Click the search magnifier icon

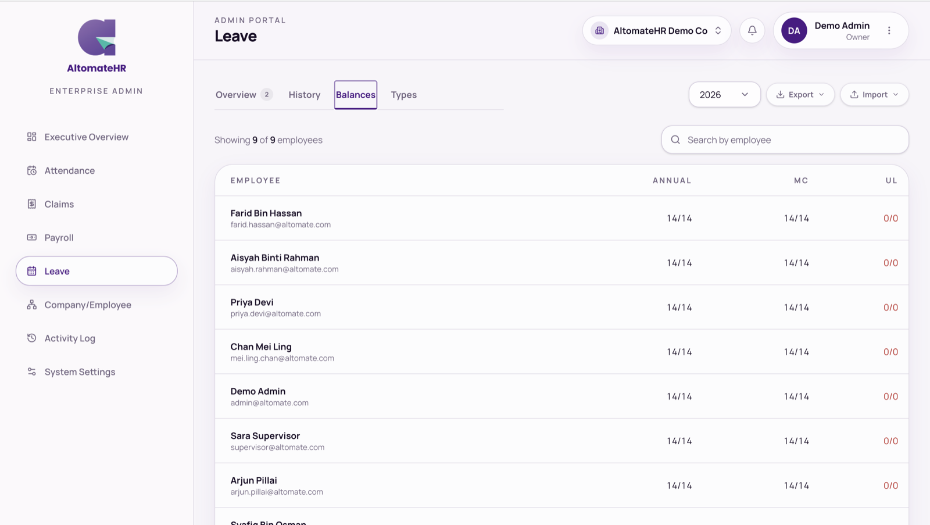point(675,140)
